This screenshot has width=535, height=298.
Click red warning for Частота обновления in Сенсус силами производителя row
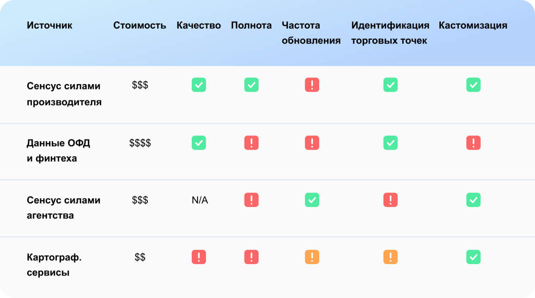coord(312,85)
